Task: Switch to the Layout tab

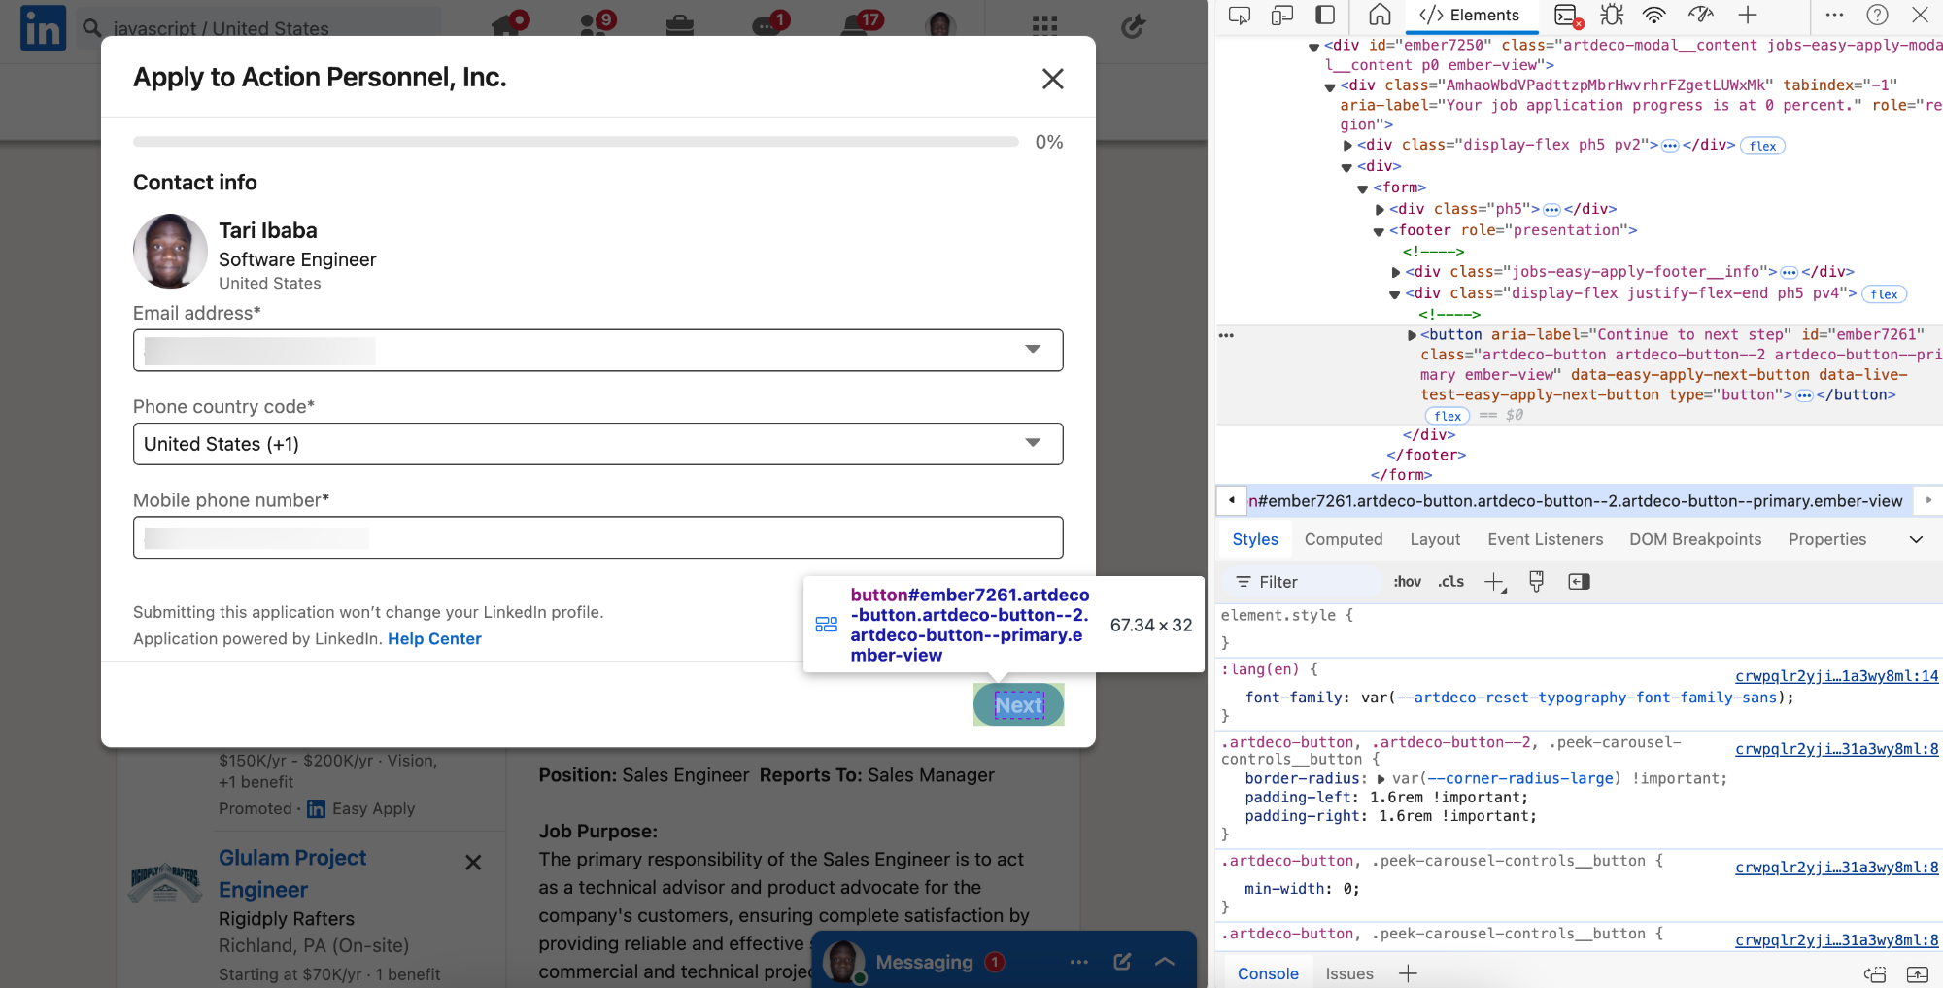Action: click(1435, 539)
